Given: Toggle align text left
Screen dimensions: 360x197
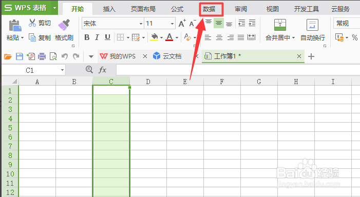Looking at the screenshot, I should coord(208,37).
